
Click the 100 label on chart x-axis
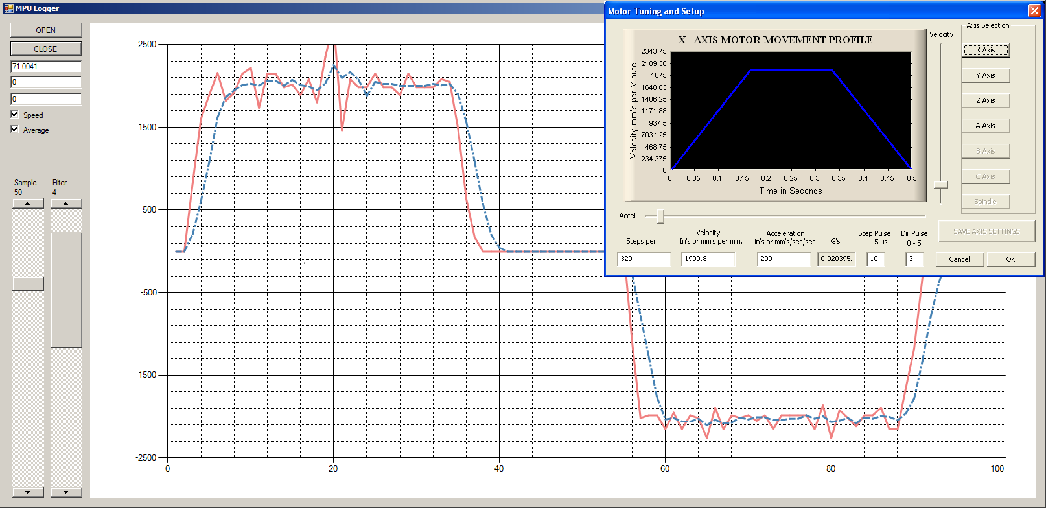[x=997, y=468]
